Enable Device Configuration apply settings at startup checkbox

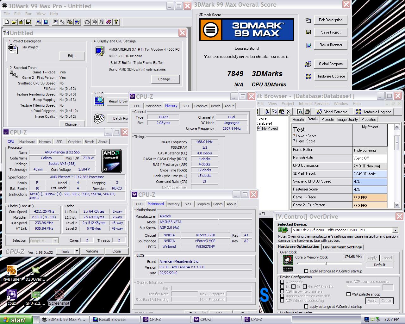pos(306,307)
